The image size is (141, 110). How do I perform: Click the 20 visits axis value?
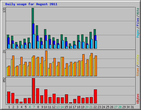click(4, 52)
